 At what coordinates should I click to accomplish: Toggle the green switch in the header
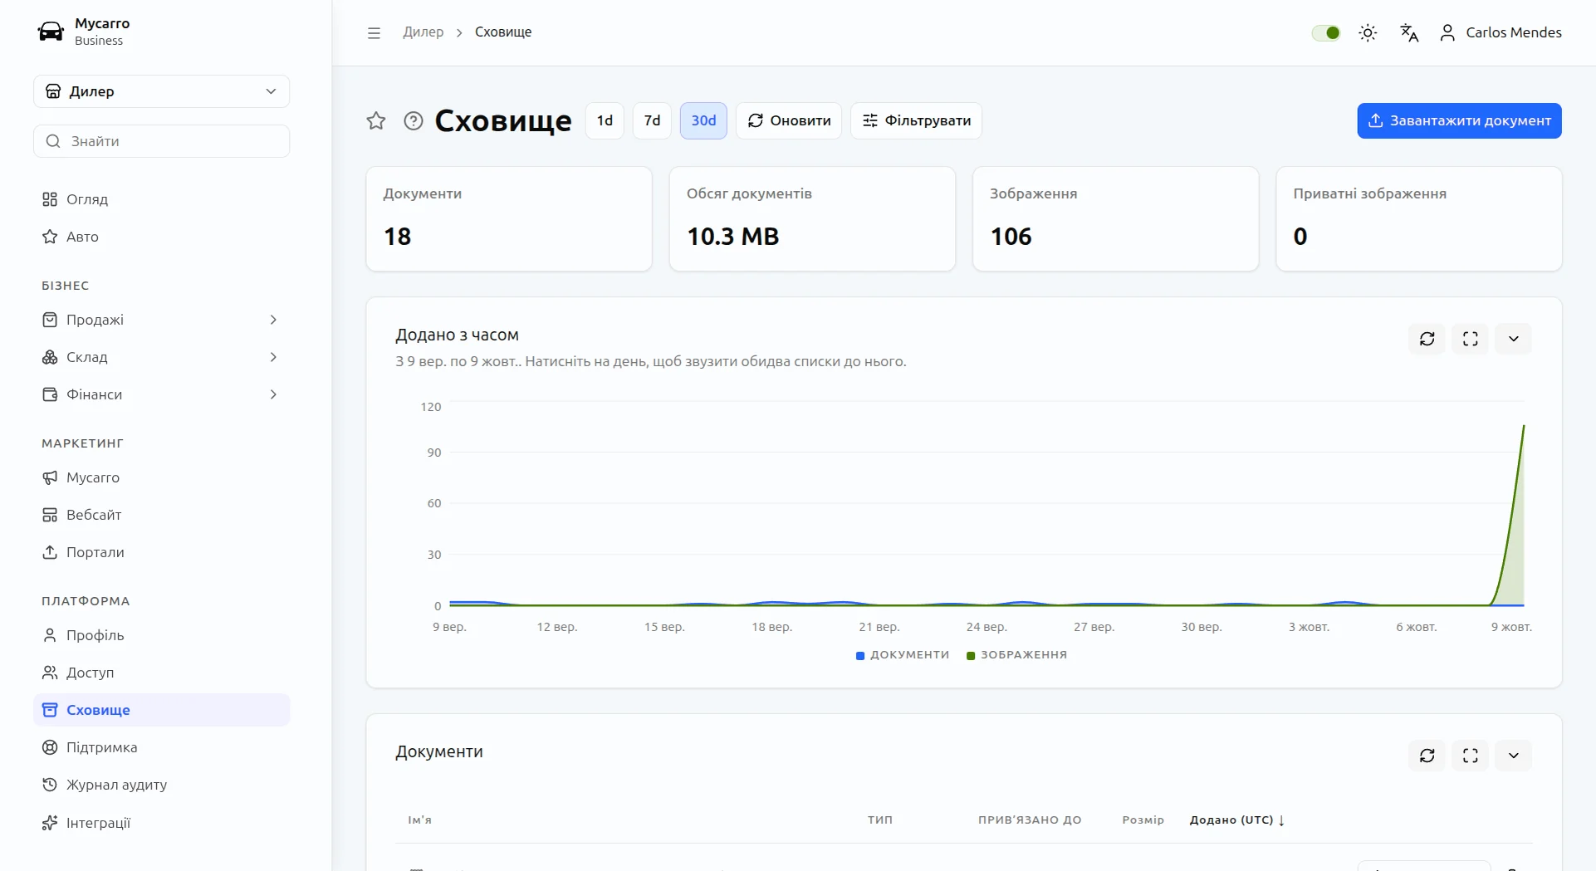pos(1326,32)
